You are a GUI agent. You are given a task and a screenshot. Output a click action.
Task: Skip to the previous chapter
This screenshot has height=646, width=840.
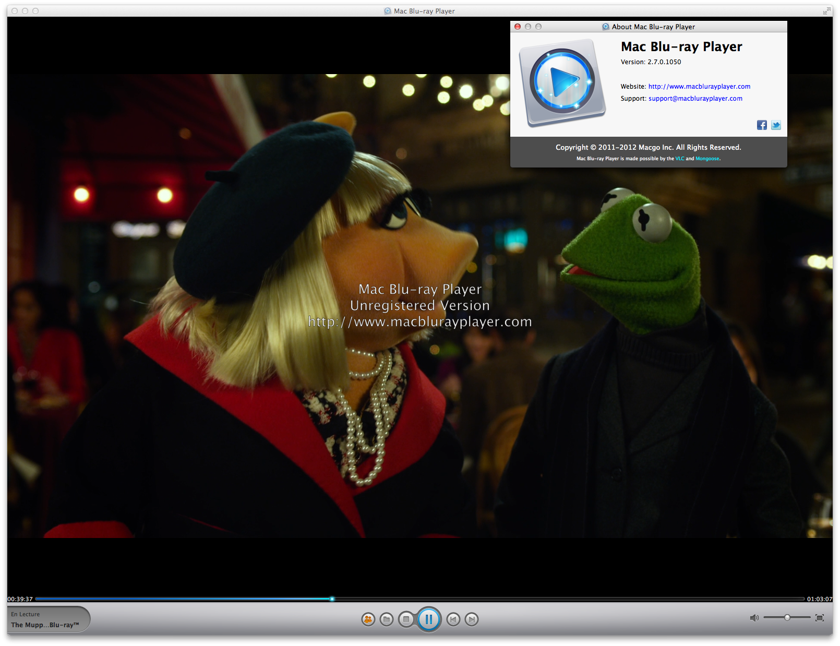[453, 619]
